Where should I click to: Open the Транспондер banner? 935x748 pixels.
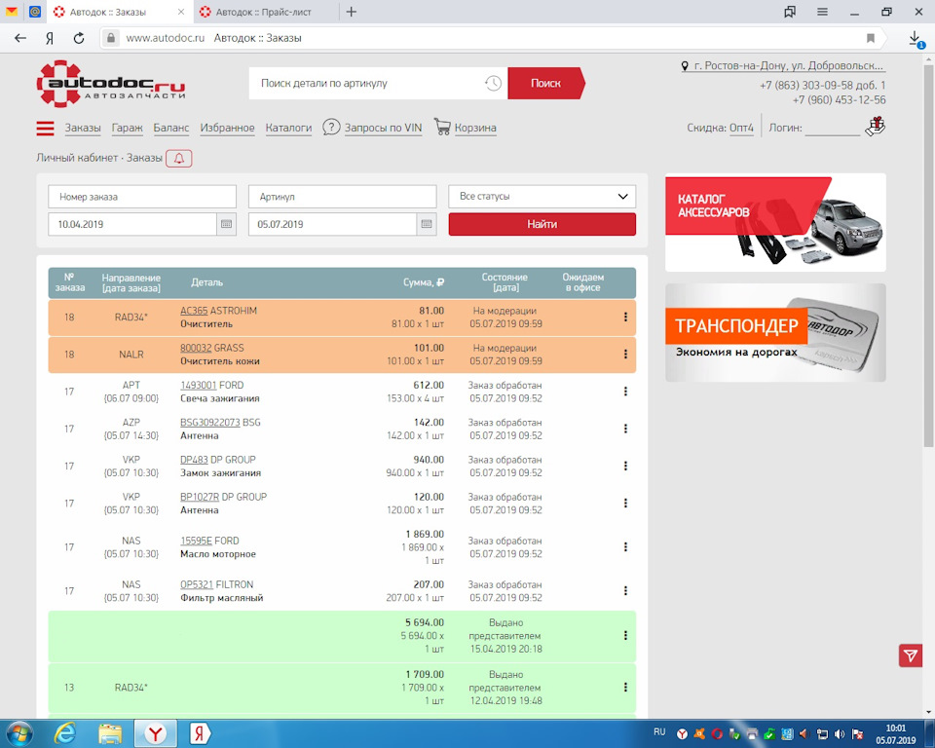pyautogui.click(x=775, y=333)
